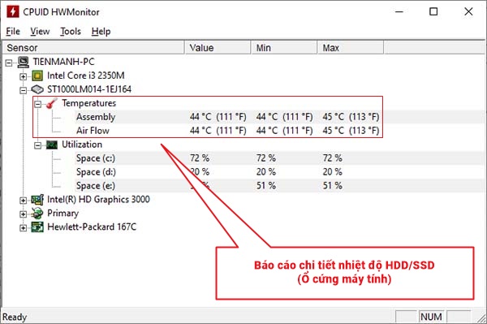487x324 pixels.
Task: Open the View menu
Action: (x=40, y=32)
